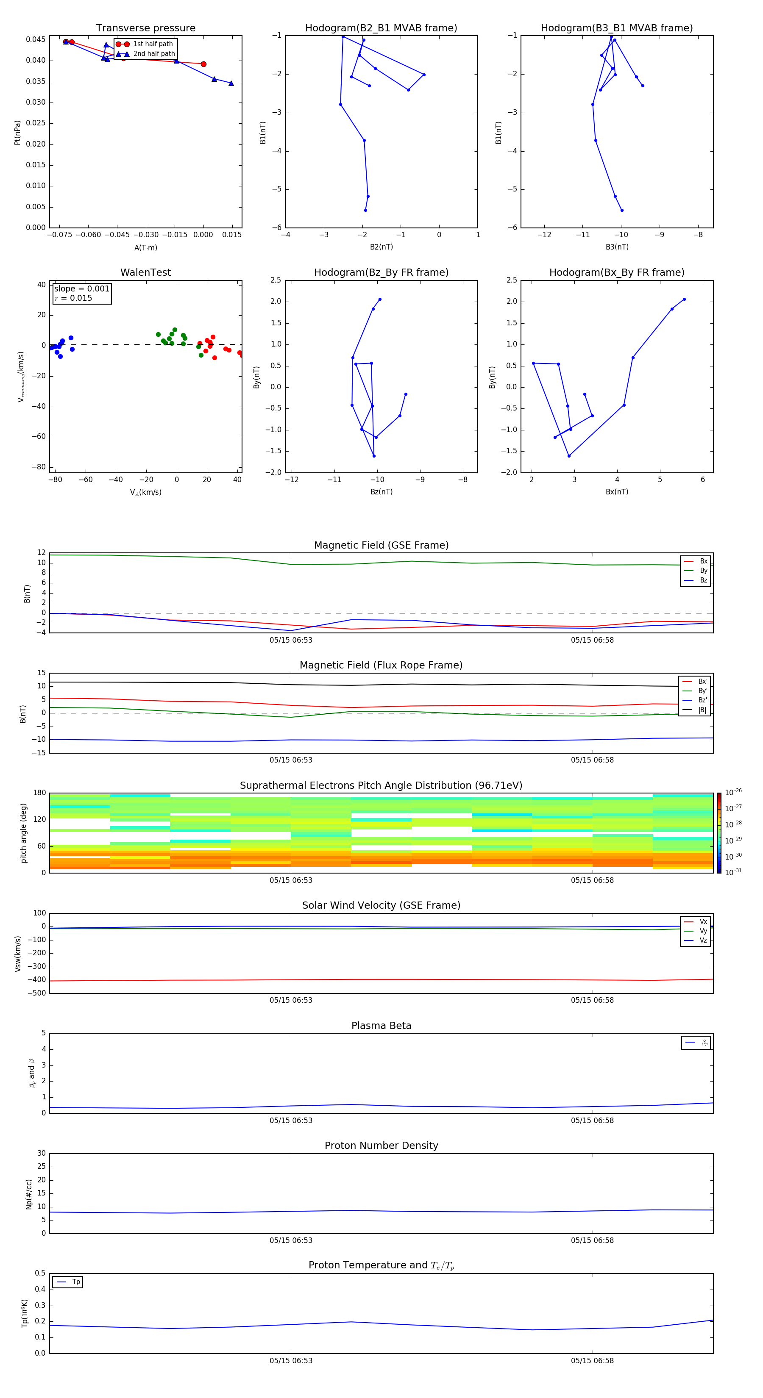Click the 'B3(nT)' x-axis label
This screenshot has width=763, height=1398.
(x=617, y=247)
